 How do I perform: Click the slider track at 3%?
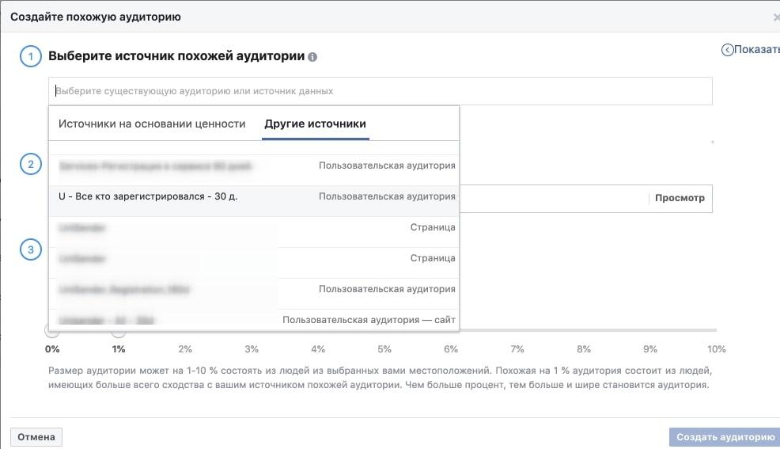point(252,330)
